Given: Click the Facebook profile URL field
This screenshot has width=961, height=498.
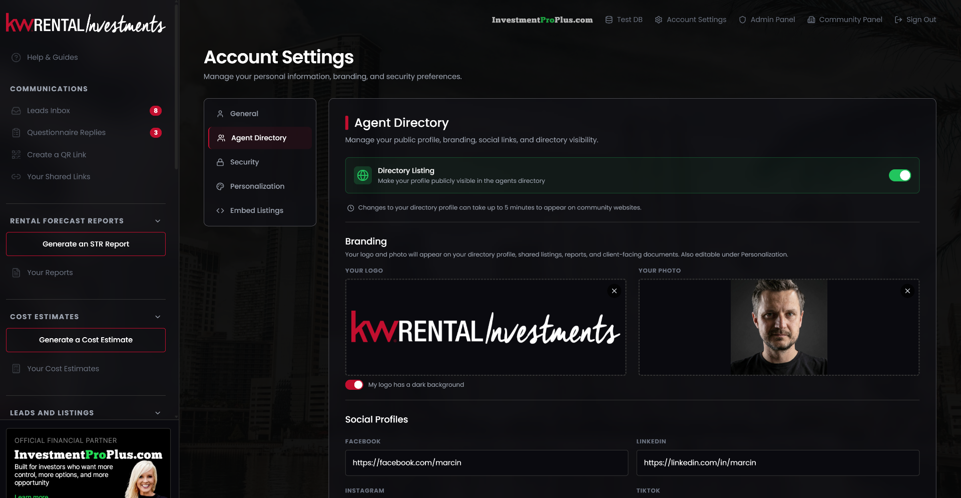Looking at the screenshot, I should (x=487, y=463).
